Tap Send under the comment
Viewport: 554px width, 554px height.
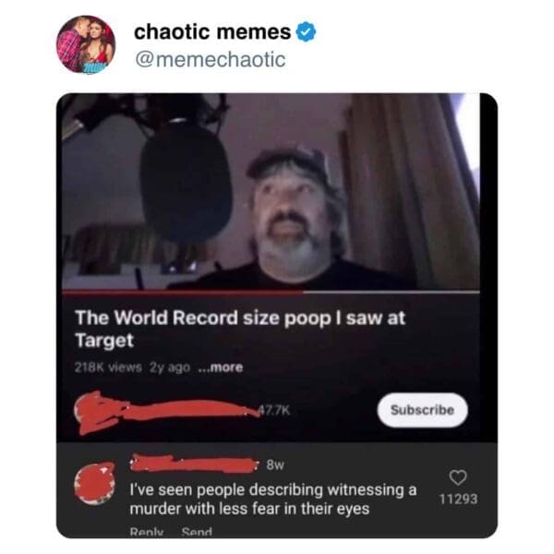(x=197, y=531)
